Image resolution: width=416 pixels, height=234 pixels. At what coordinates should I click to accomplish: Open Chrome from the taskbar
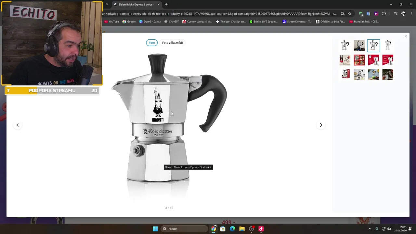pyautogui.click(x=213, y=229)
